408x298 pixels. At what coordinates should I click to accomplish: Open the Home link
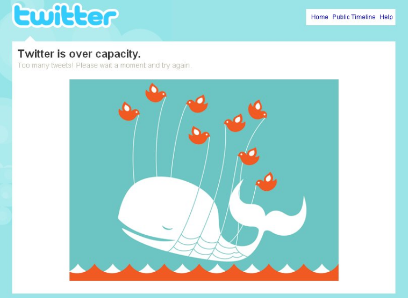(319, 17)
